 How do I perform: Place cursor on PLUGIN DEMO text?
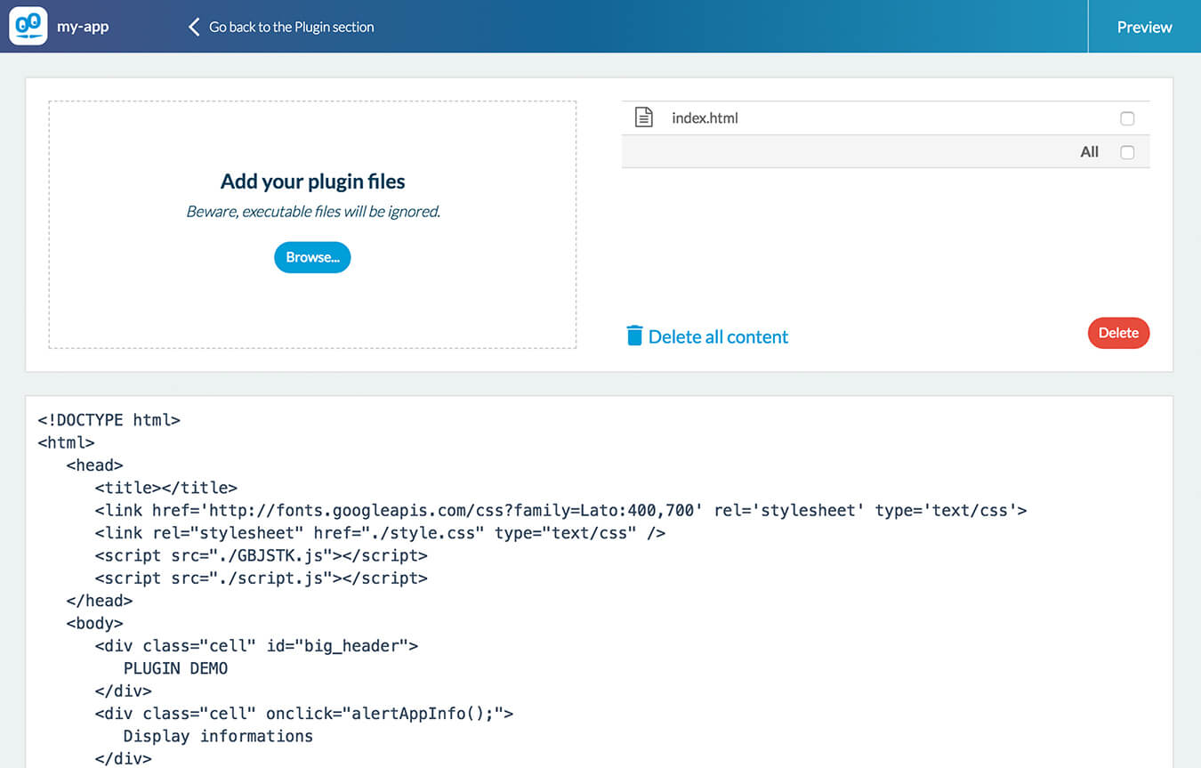click(175, 668)
